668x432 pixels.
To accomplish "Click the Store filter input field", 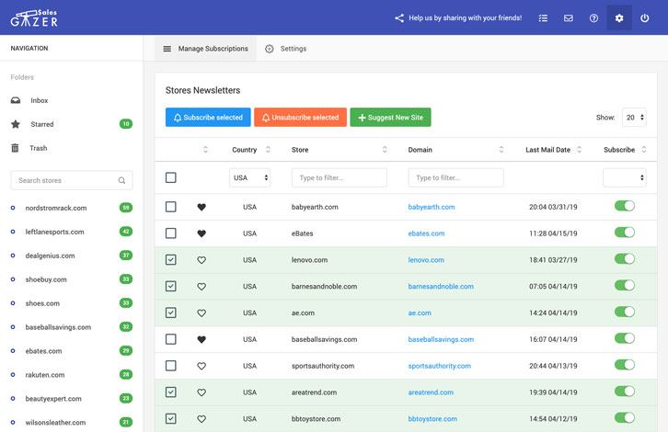I will pos(340,177).
